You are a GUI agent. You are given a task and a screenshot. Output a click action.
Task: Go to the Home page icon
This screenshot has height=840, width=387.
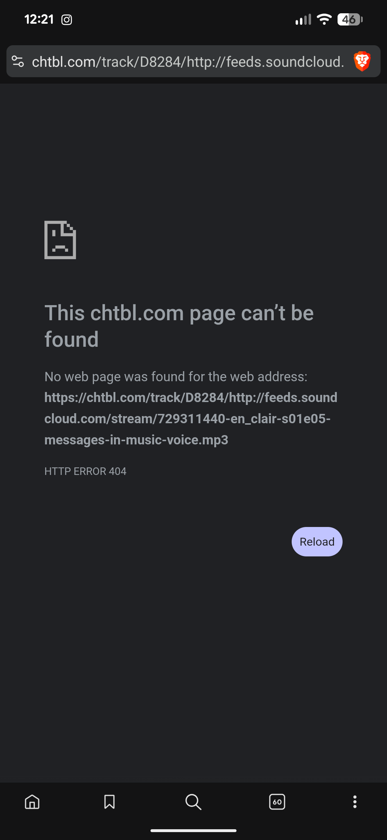[x=32, y=802]
